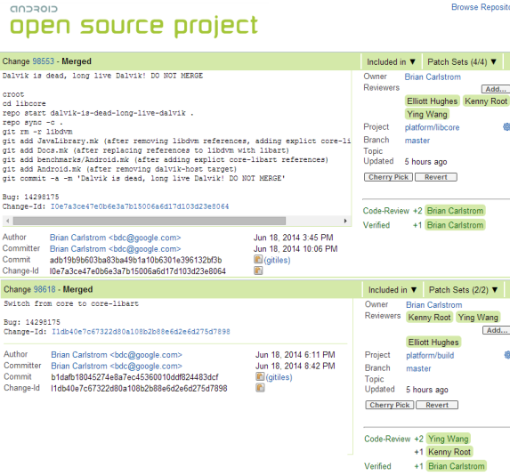
Task: Open gitiles link for commit b1dafb18
Action: click(x=279, y=377)
